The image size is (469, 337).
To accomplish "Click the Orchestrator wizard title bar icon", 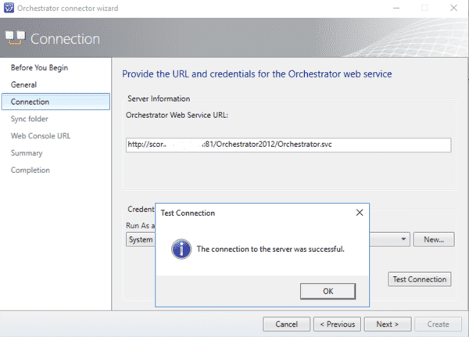I will [x=9, y=8].
